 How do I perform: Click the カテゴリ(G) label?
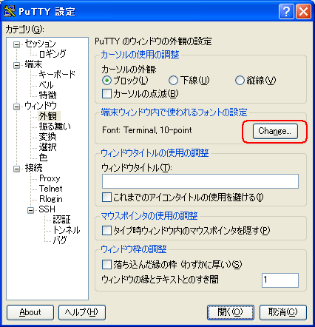click(25, 30)
